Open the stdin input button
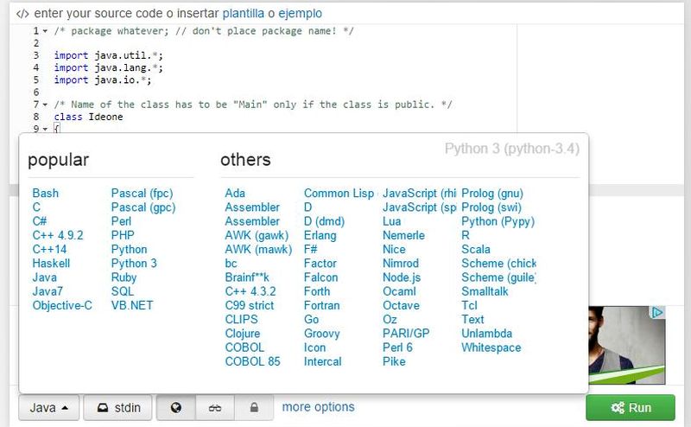 [x=118, y=407]
